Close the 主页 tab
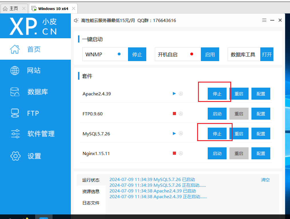The image size is (290, 219). coord(24,9)
